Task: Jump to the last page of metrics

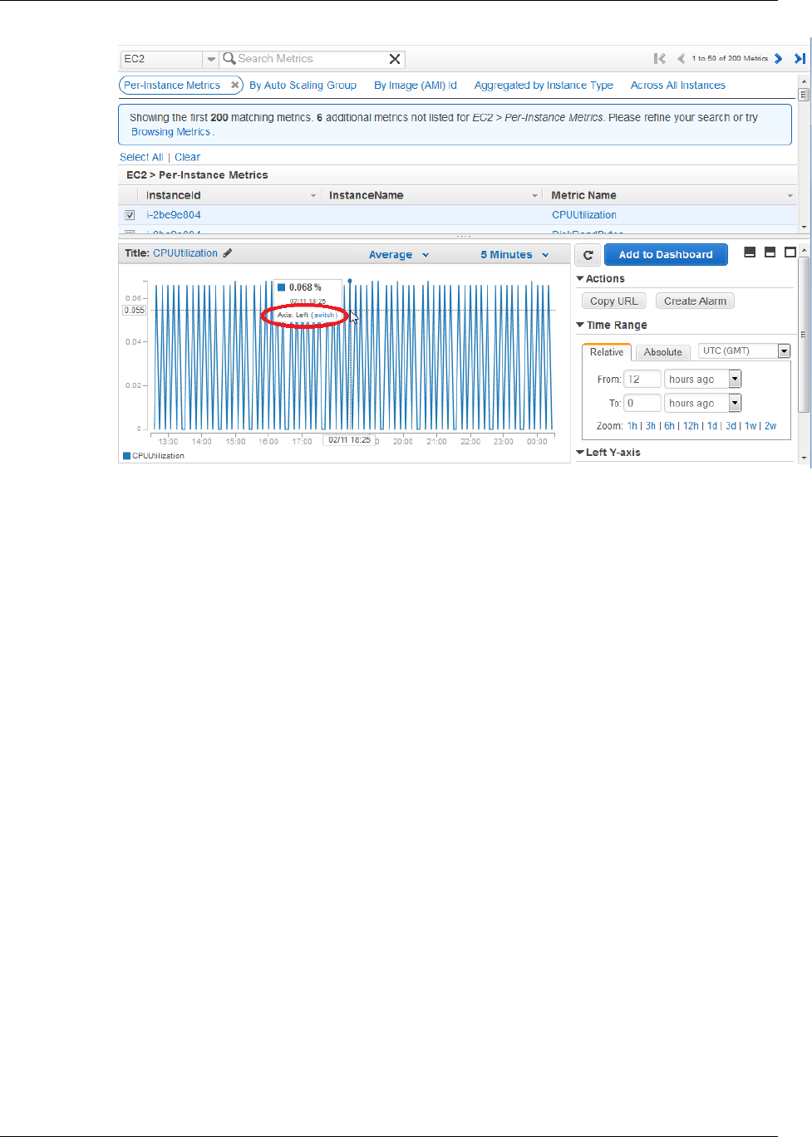Action: (x=800, y=58)
